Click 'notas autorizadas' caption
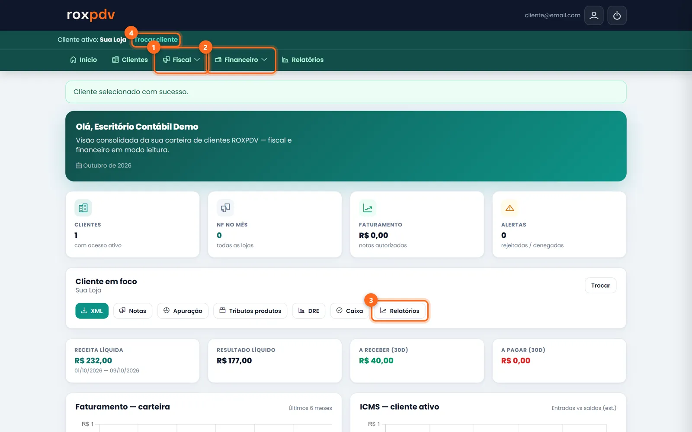This screenshot has width=692, height=432. point(383,245)
